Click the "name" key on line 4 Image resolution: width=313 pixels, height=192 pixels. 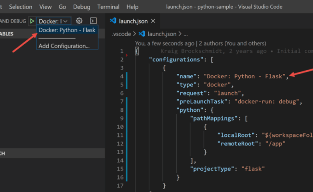tap(186, 76)
